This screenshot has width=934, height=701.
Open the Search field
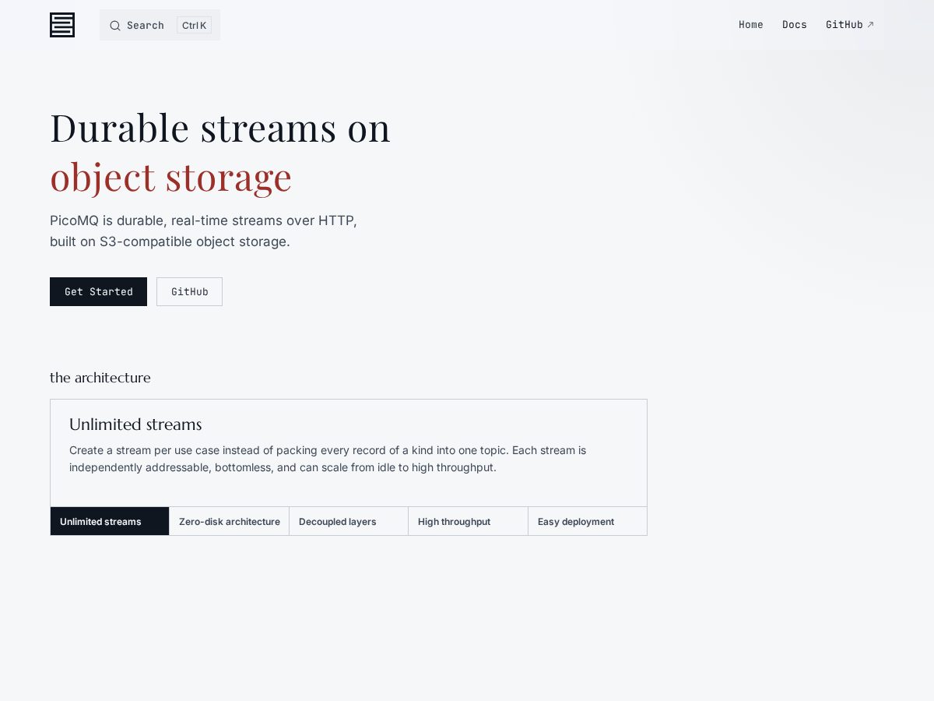(160, 25)
